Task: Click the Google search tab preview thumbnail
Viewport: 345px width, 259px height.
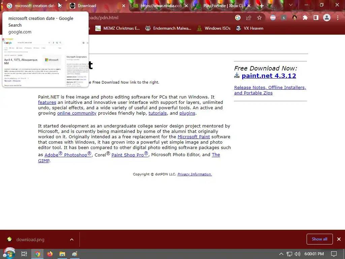Action: point(45,62)
